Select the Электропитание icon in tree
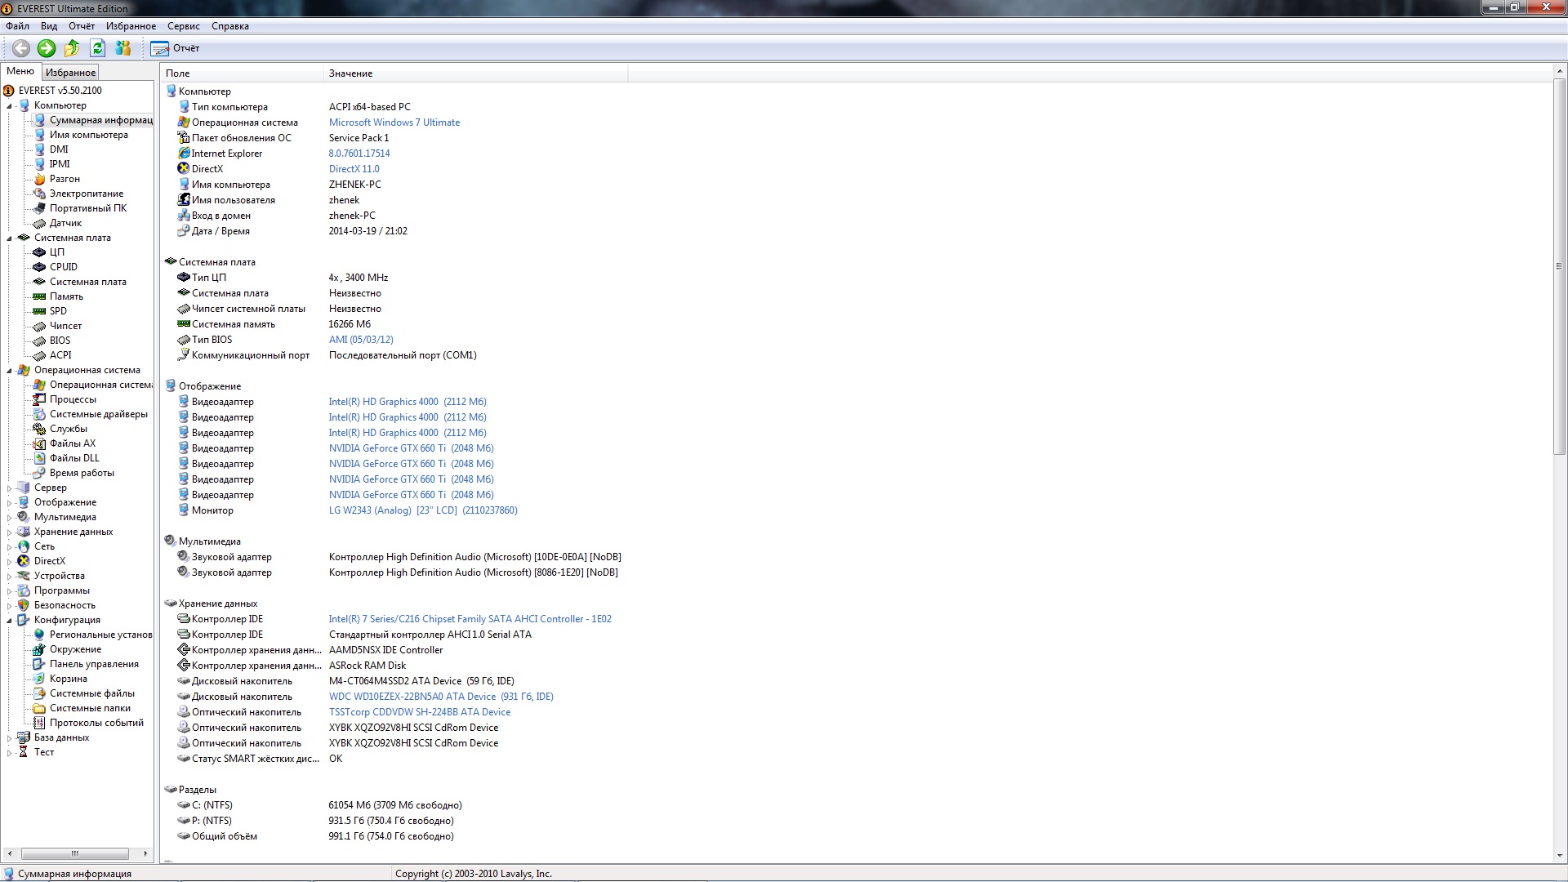1568x882 pixels. pos(39,194)
